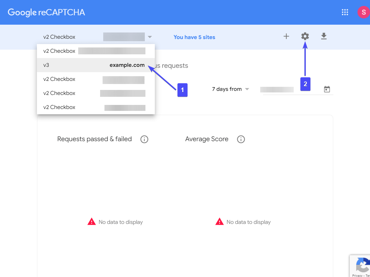Click the current v2 Checkbox site label
The height and width of the screenshot is (277, 370).
pyautogui.click(x=59, y=37)
